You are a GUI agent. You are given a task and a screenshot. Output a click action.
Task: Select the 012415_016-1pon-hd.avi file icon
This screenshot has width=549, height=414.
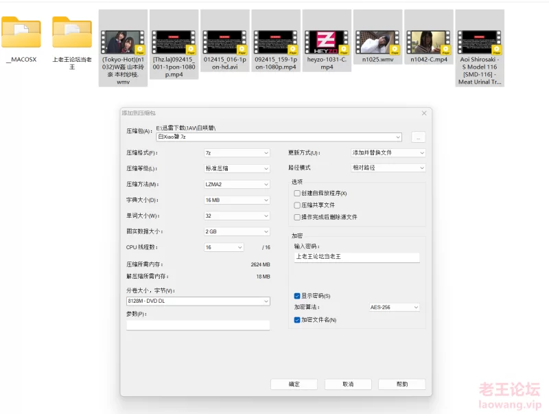(225, 43)
